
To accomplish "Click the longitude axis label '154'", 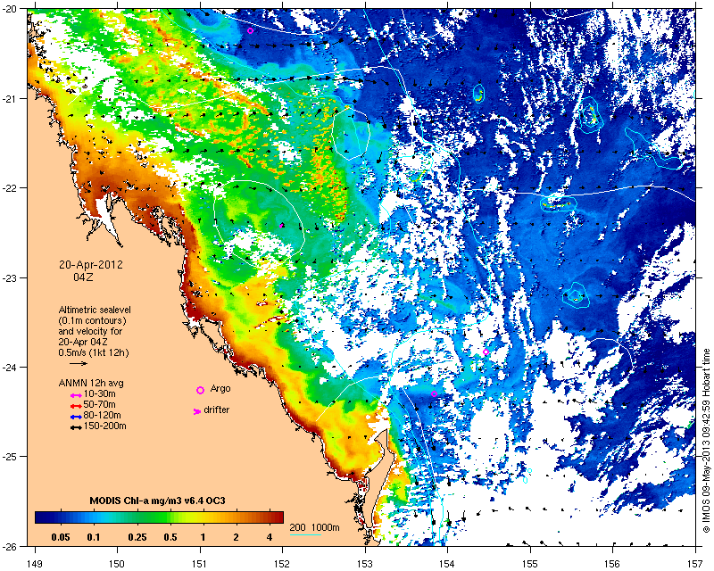I will point(448,564).
